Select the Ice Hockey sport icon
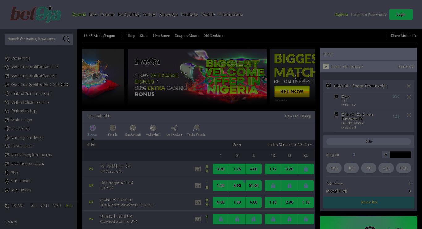Screen dimensions: 422x229 [x=174, y=130]
